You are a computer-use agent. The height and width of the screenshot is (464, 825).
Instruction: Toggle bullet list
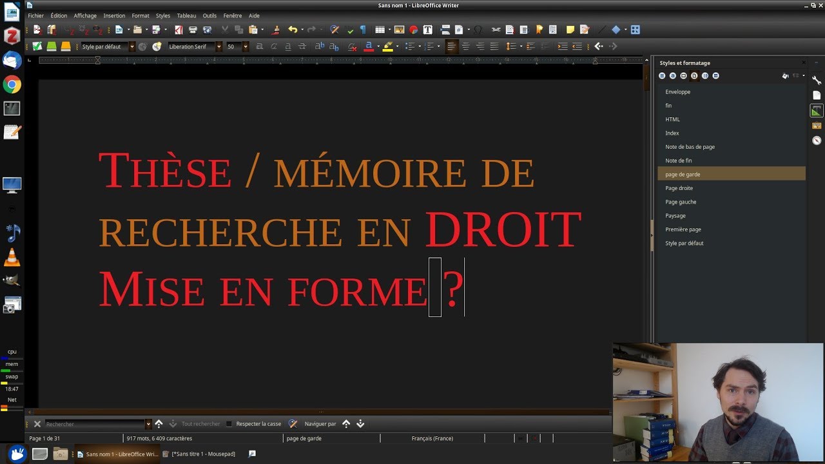[409, 46]
